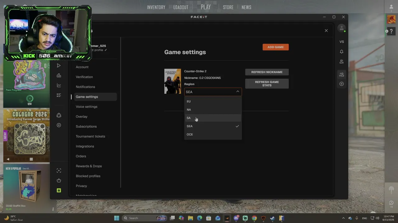Screen dimensions: 398x223
Task: Go to Voice settings
Action: (x=86, y=107)
